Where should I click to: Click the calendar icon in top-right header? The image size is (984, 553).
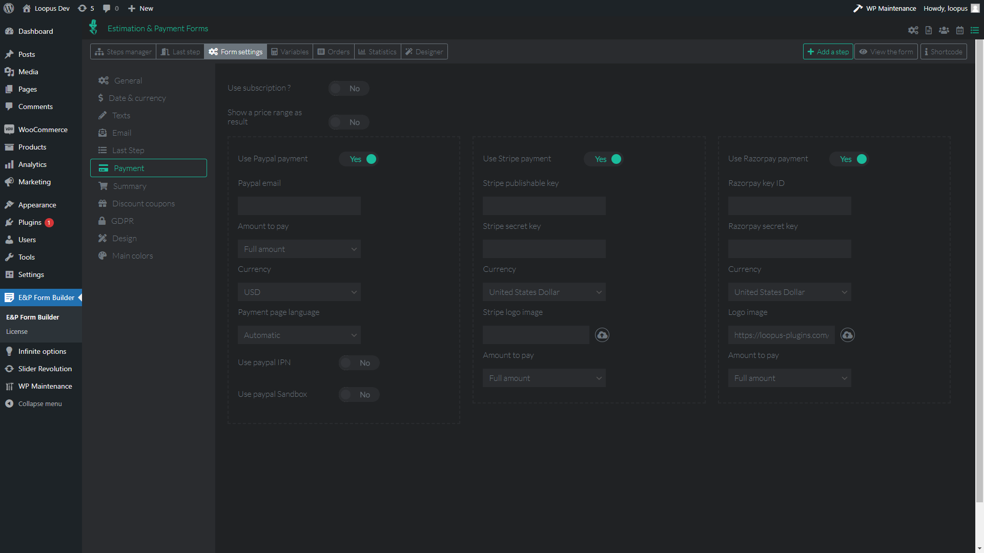pos(960,30)
